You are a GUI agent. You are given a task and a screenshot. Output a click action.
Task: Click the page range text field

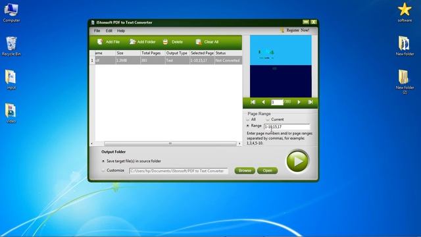tap(287, 127)
